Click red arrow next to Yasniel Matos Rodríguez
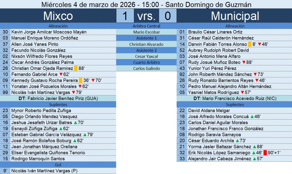292x174 pixels. [x=242, y=92]
